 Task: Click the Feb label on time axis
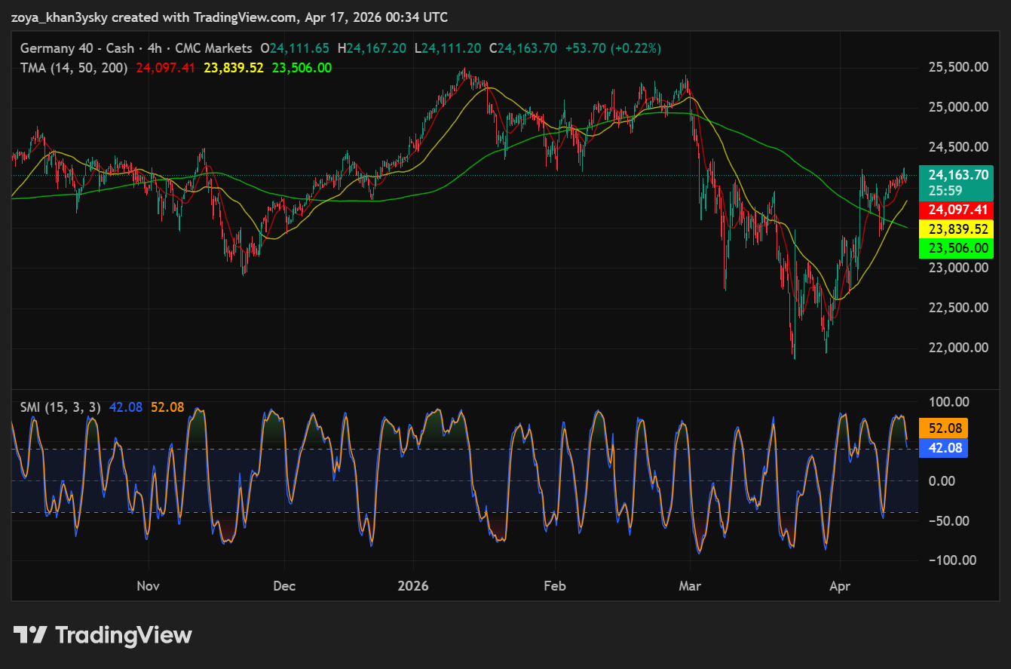(555, 586)
